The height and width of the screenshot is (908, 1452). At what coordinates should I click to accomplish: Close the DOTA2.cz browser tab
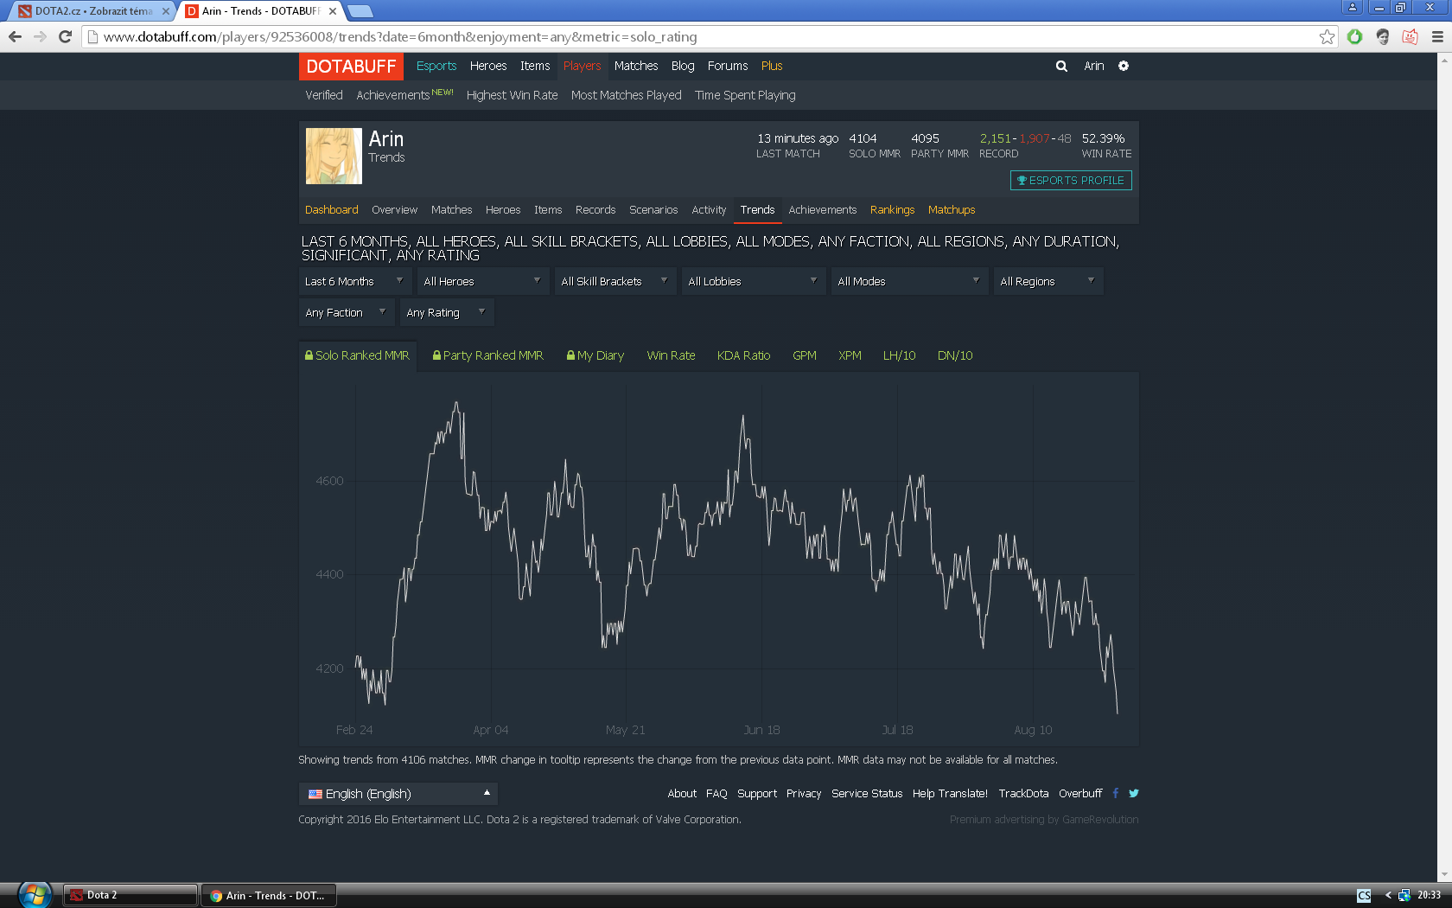tap(166, 11)
